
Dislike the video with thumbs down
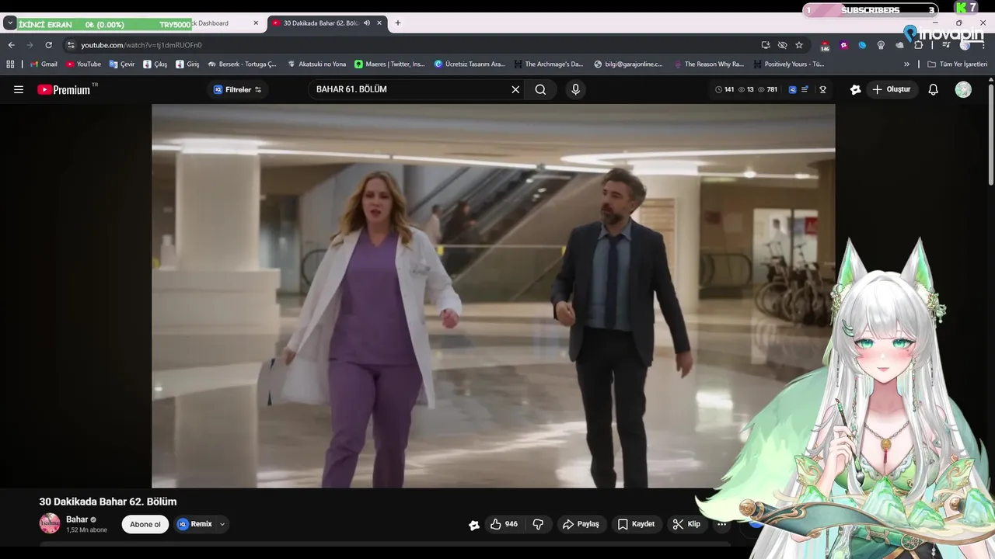pos(538,524)
